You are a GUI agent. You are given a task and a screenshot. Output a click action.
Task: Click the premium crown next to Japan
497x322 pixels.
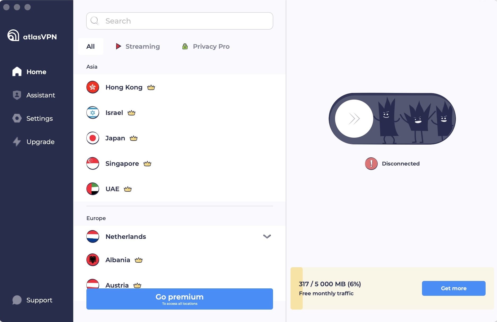pos(134,138)
